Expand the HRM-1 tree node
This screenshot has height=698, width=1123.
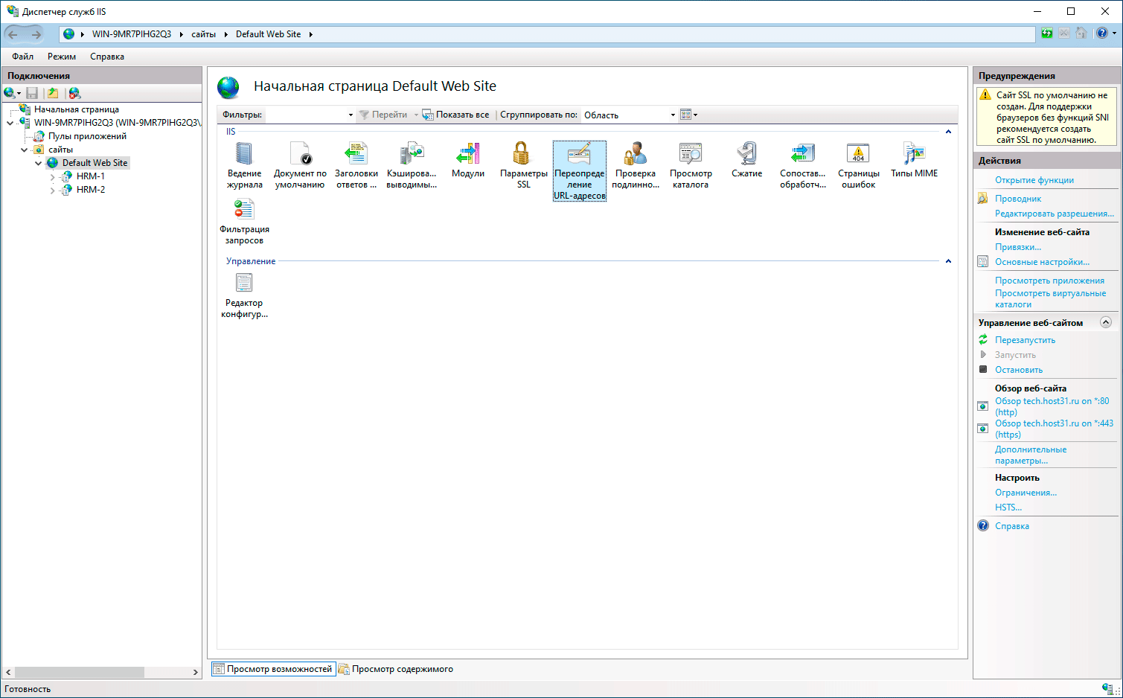(x=52, y=177)
